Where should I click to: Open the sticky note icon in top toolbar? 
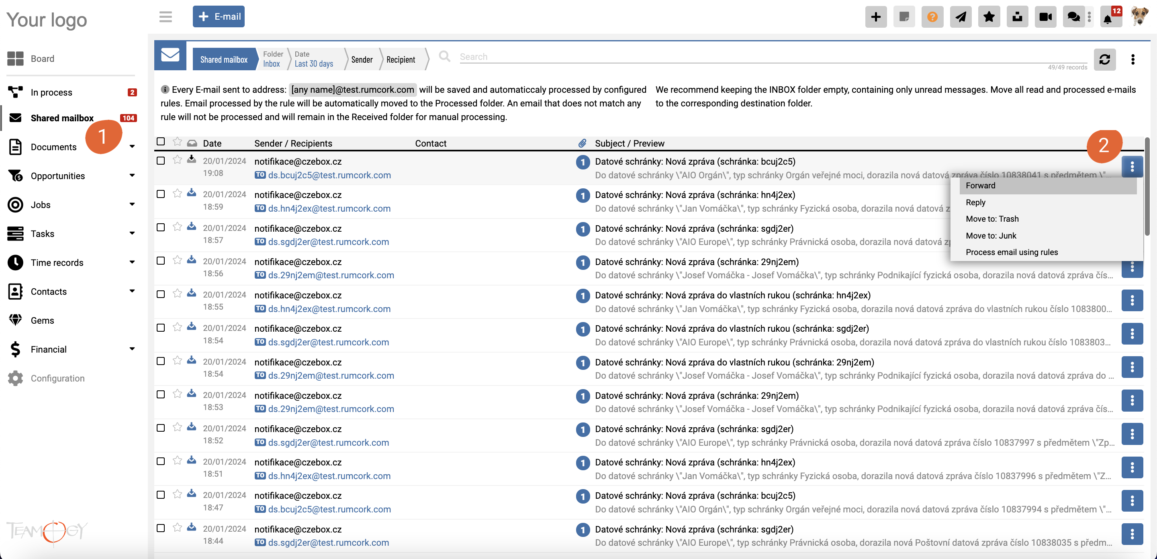pyautogui.click(x=904, y=17)
